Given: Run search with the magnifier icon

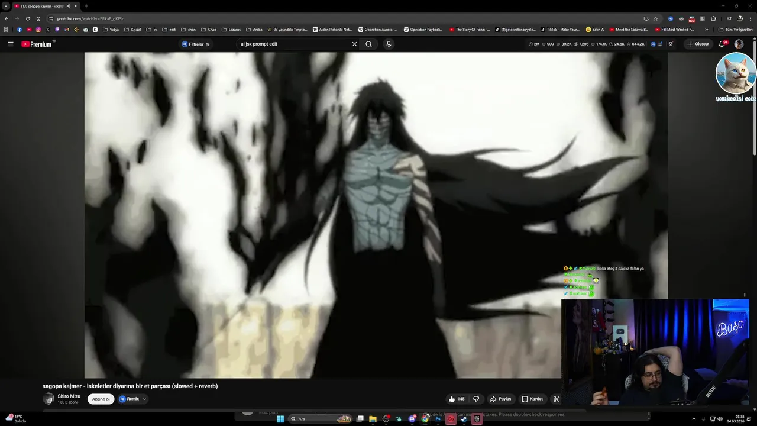Looking at the screenshot, I should pyautogui.click(x=368, y=44).
